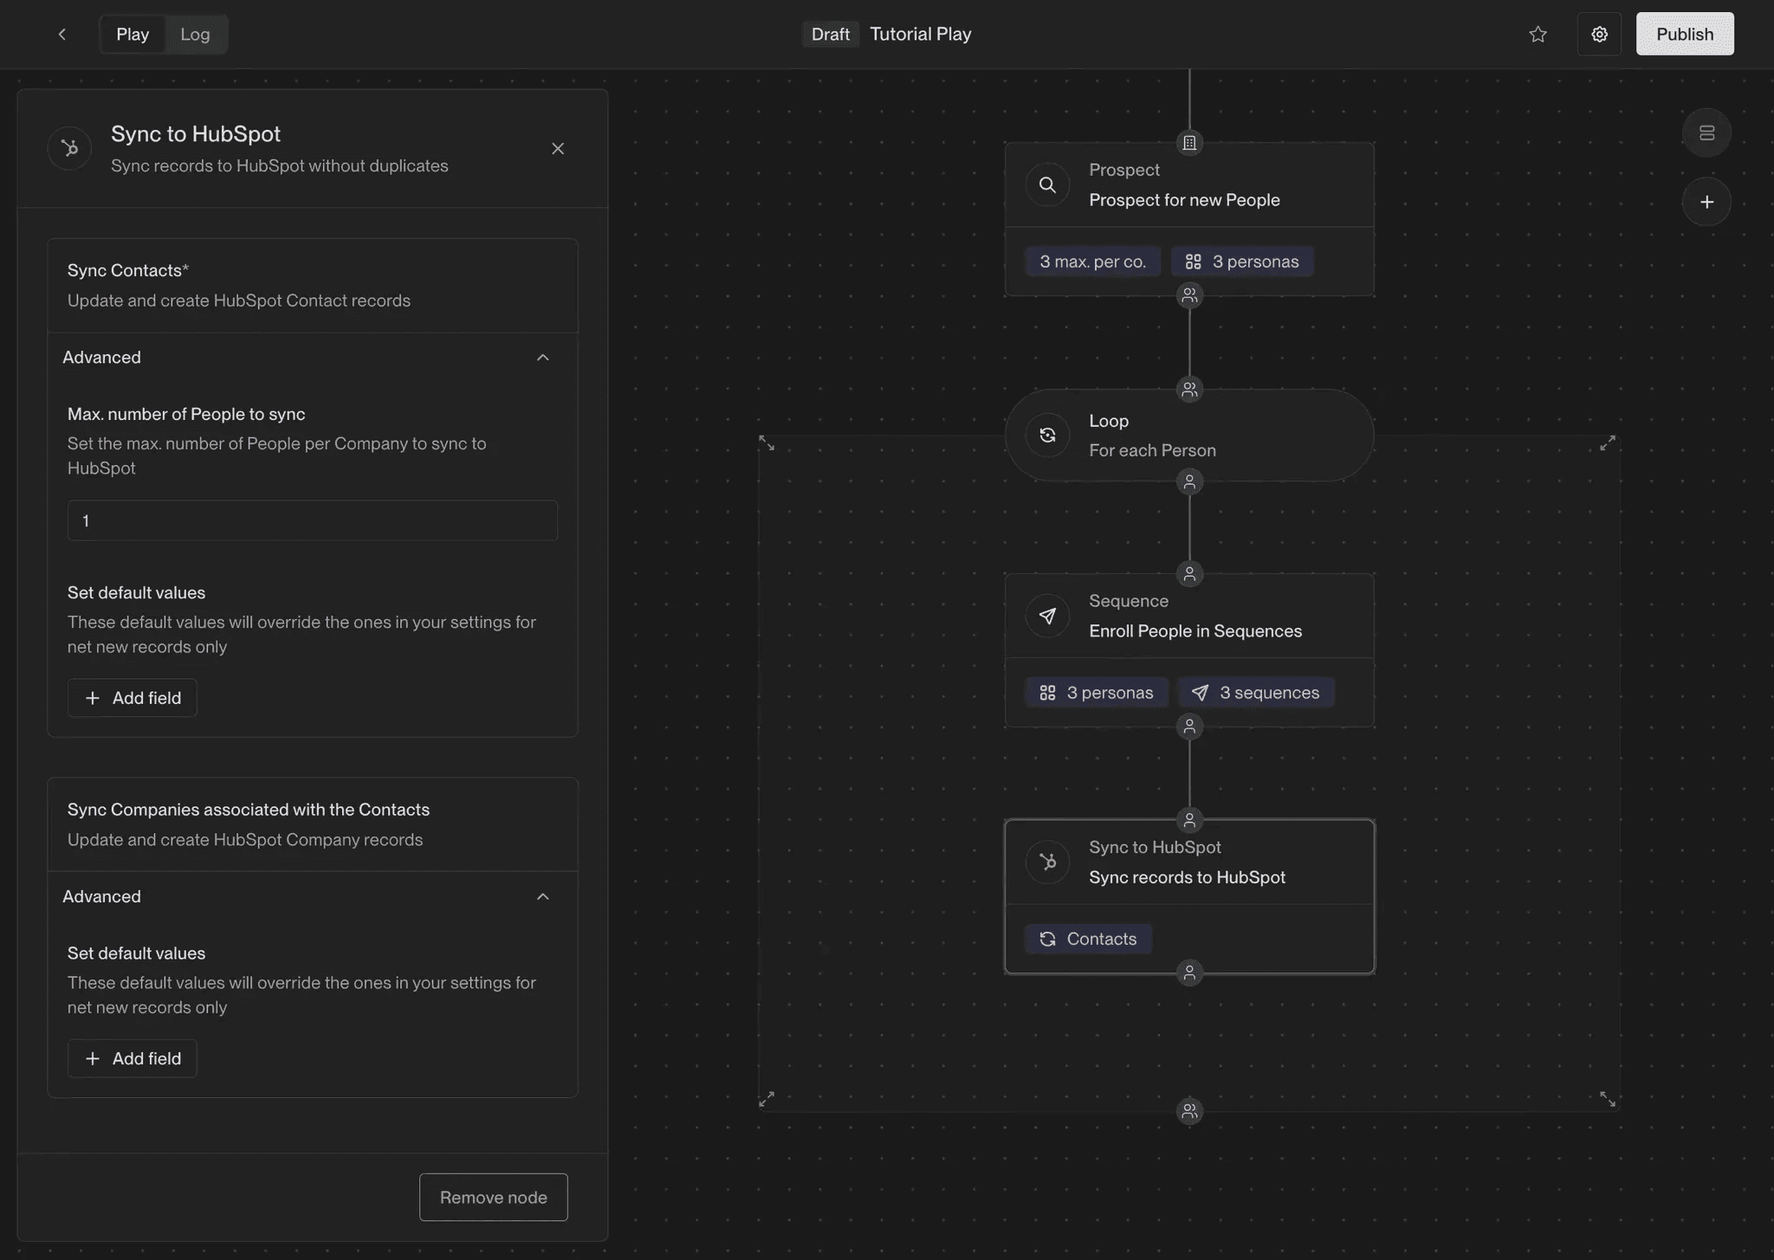1774x1260 pixels.
Task: Close the Sync to HubSpot panel
Action: 558,149
